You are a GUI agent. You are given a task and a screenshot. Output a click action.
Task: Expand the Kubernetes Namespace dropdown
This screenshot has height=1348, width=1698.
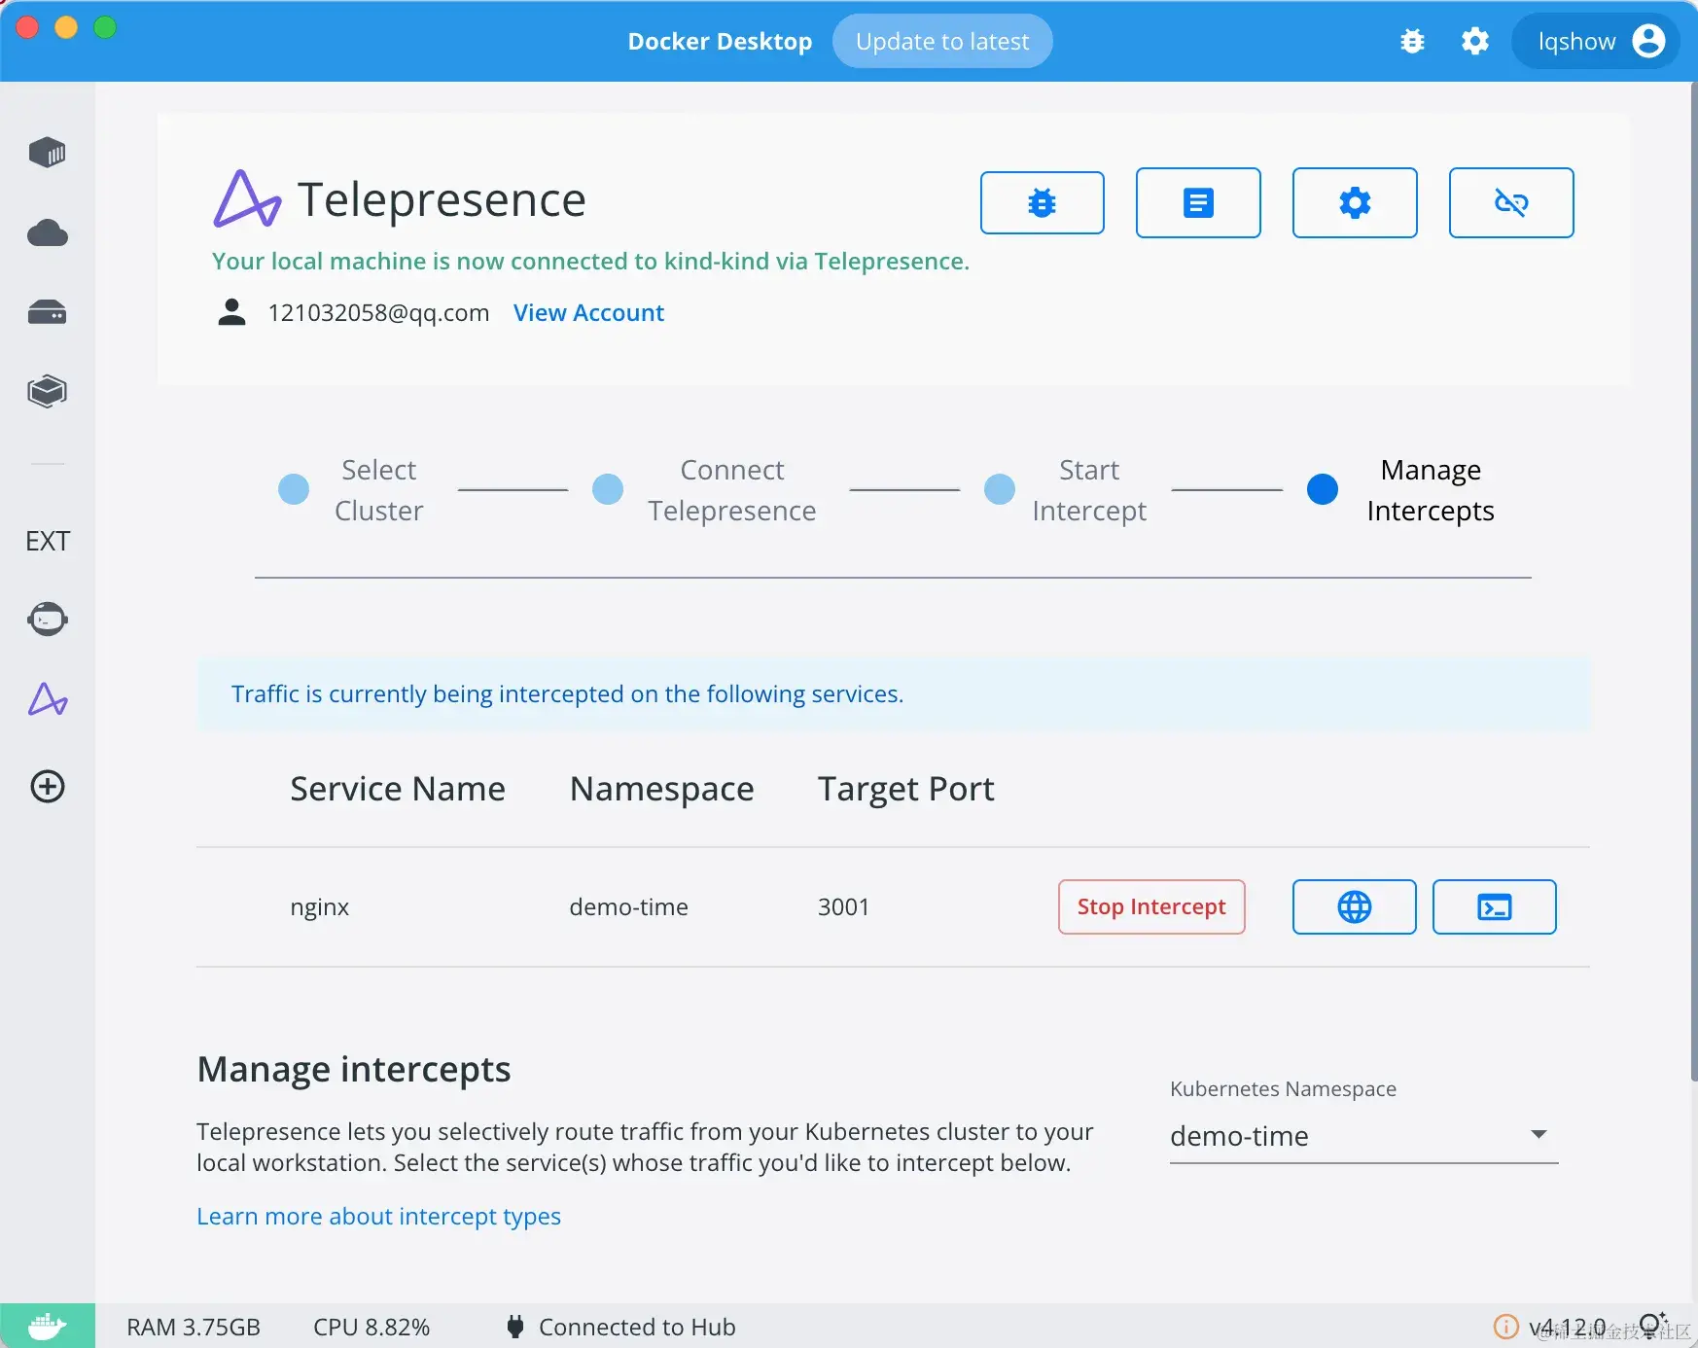[x=1538, y=1135]
